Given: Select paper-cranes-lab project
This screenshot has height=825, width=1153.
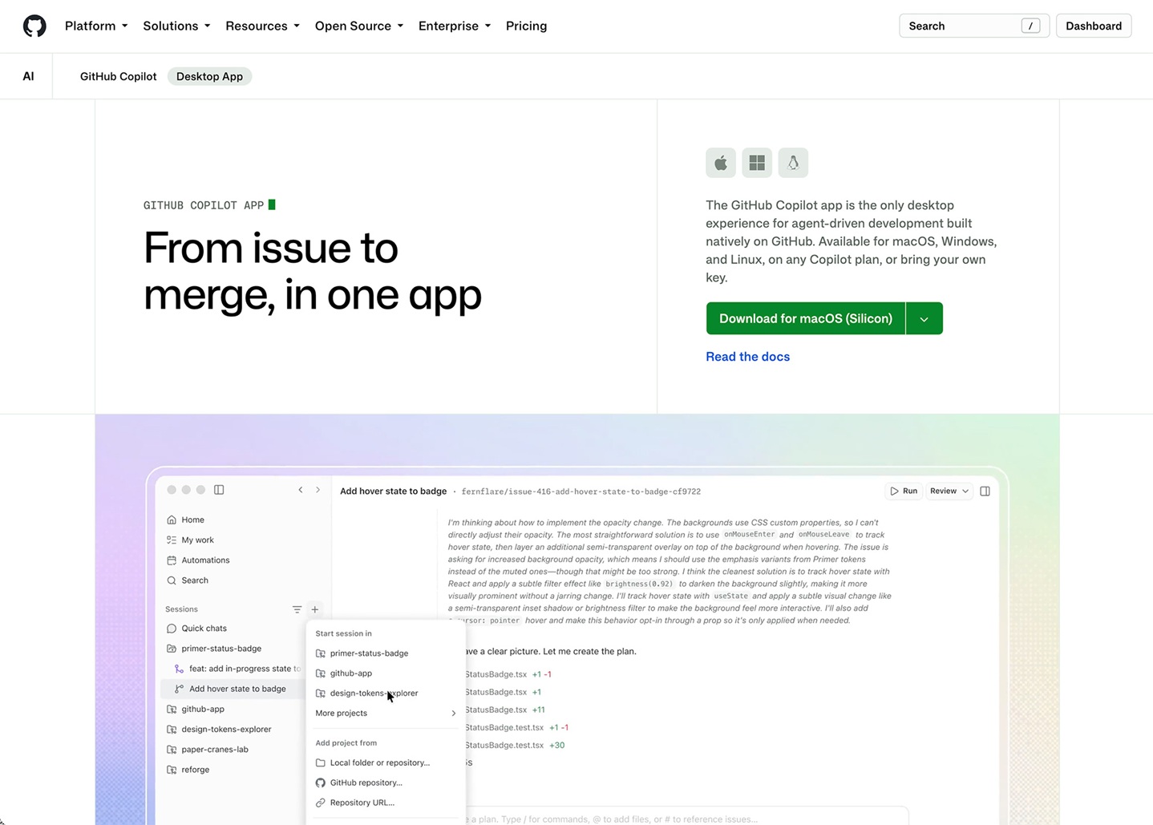Looking at the screenshot, I should coord(207,750).
